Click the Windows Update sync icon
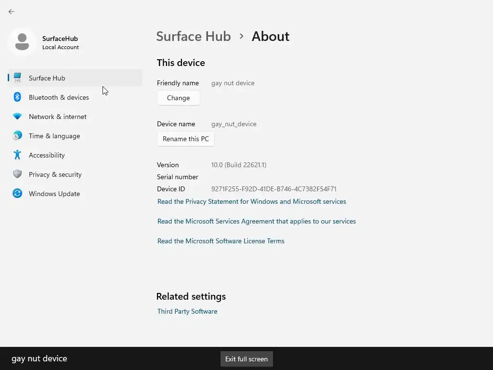 pos(17,194)
